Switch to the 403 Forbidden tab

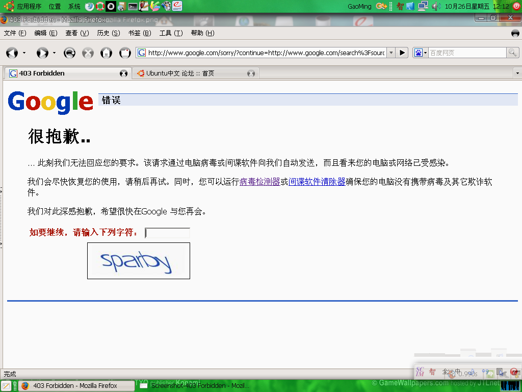[x=68, y=73]
